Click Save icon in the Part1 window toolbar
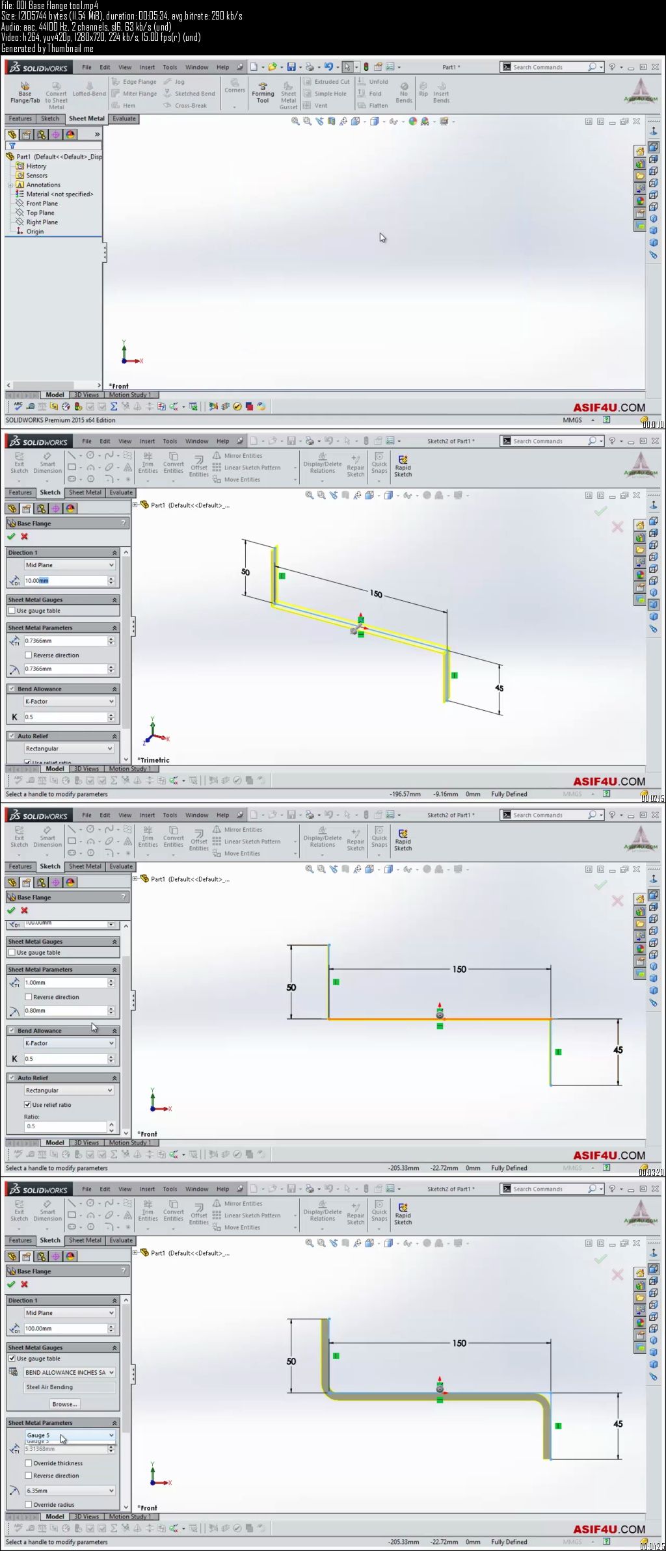This screenshot has height=1551, width=666. tap(291, 67)
